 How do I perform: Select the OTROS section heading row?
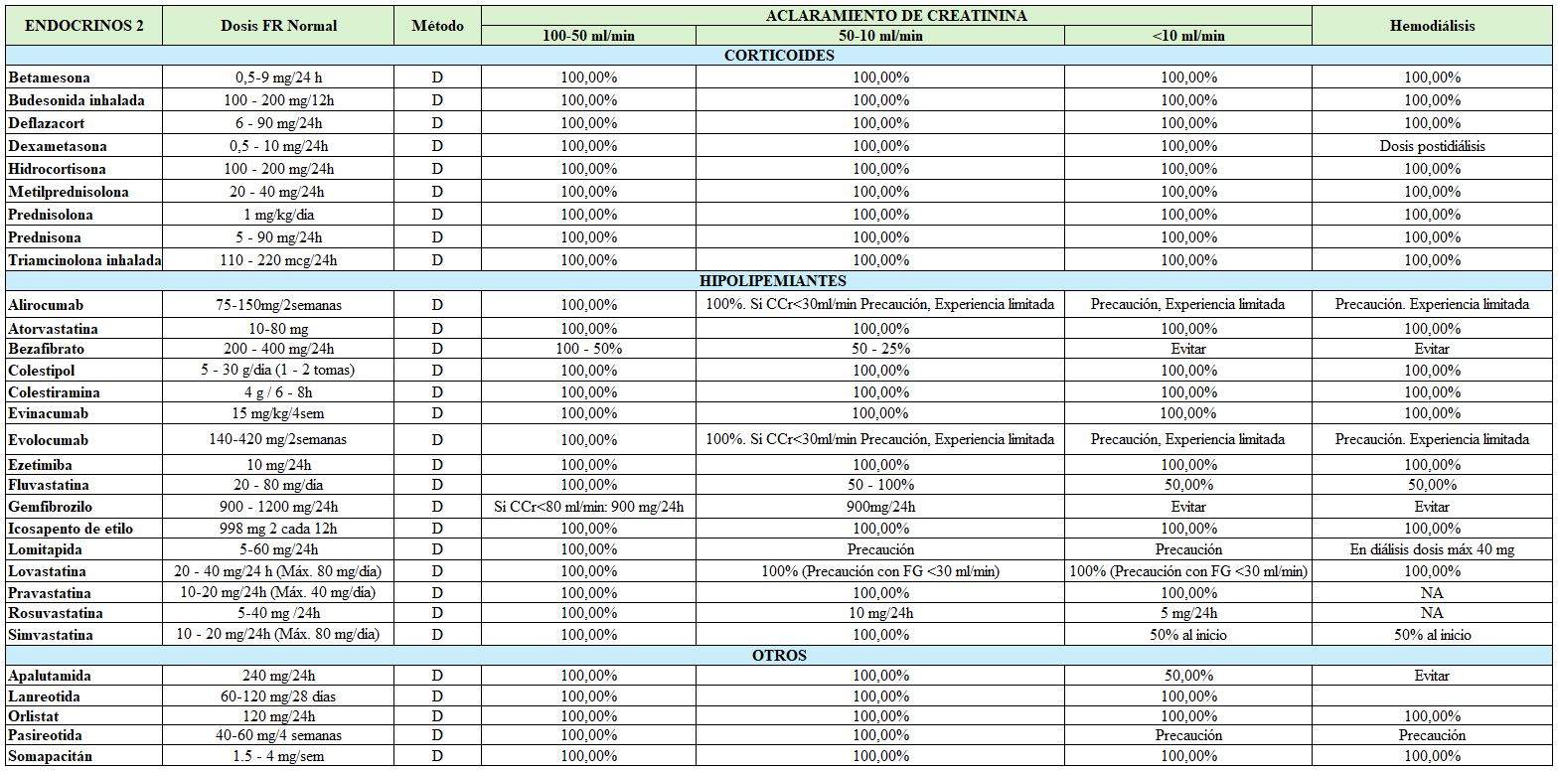click(779, 656)
